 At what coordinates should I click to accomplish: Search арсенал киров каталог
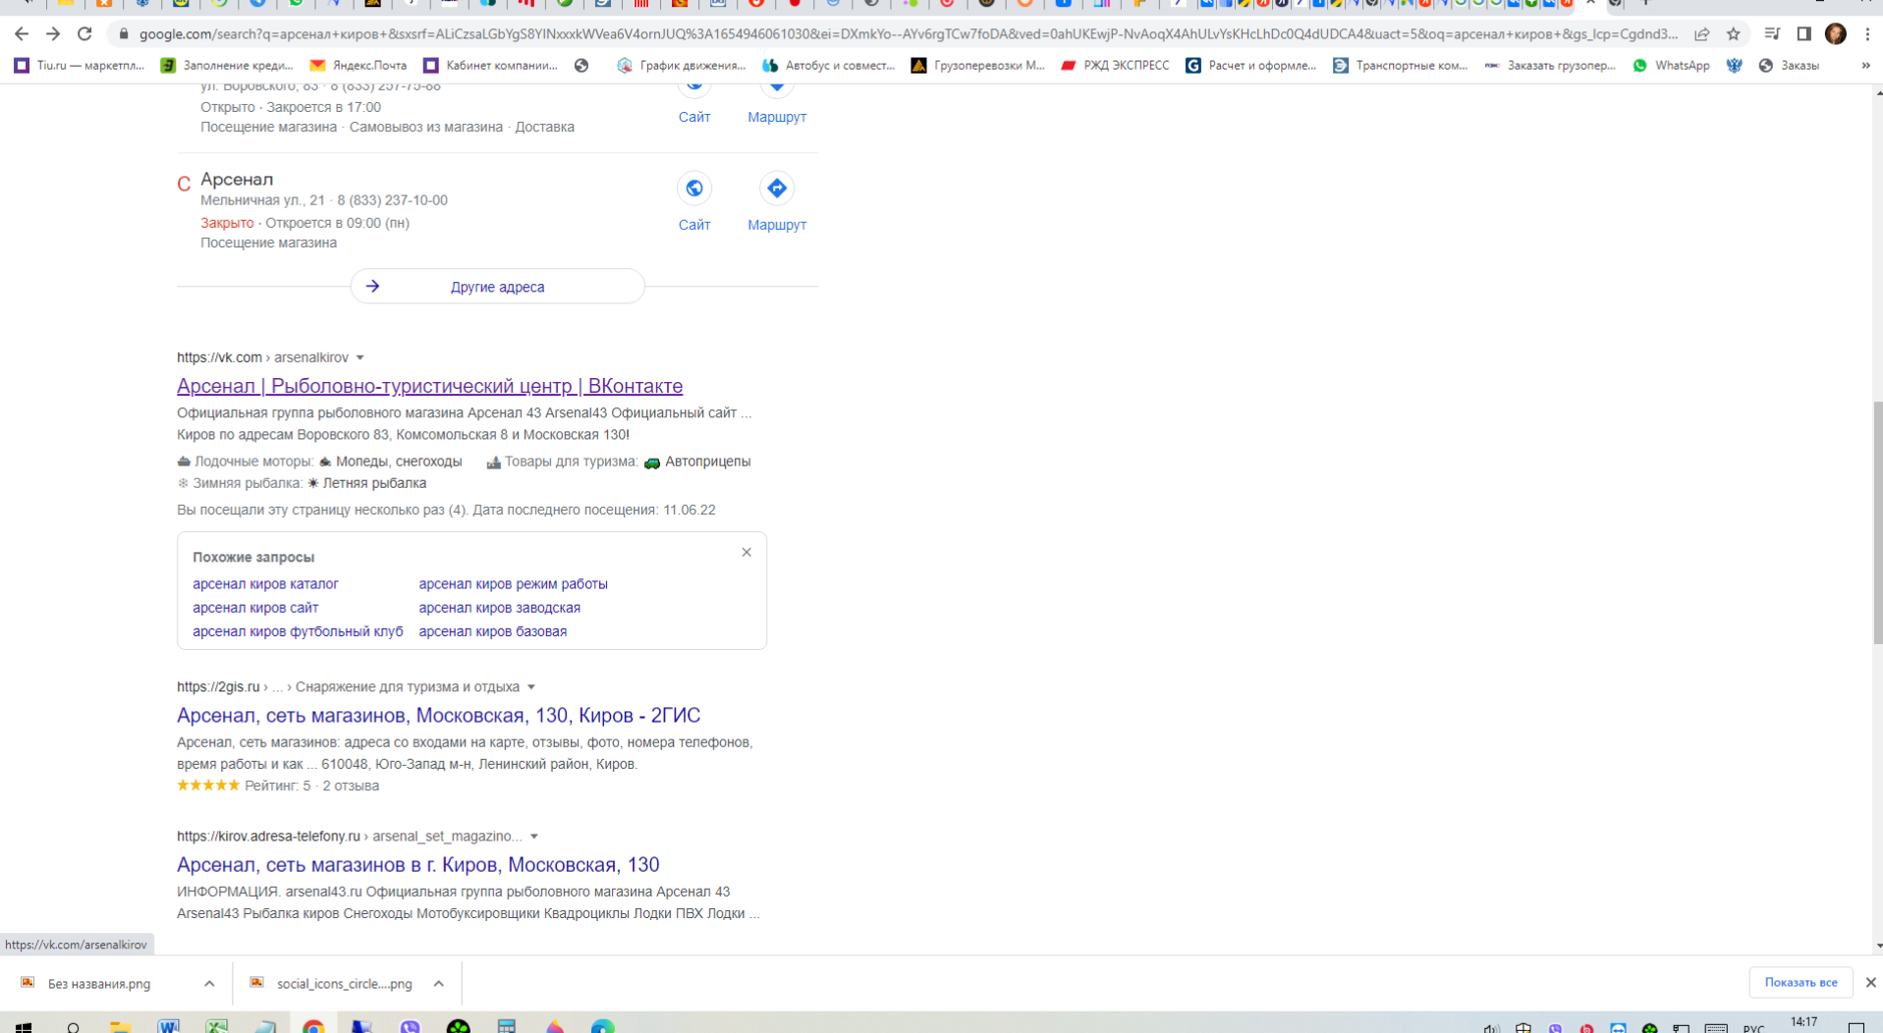265,584
